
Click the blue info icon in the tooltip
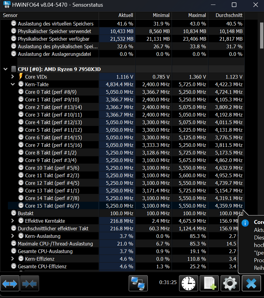245,223
